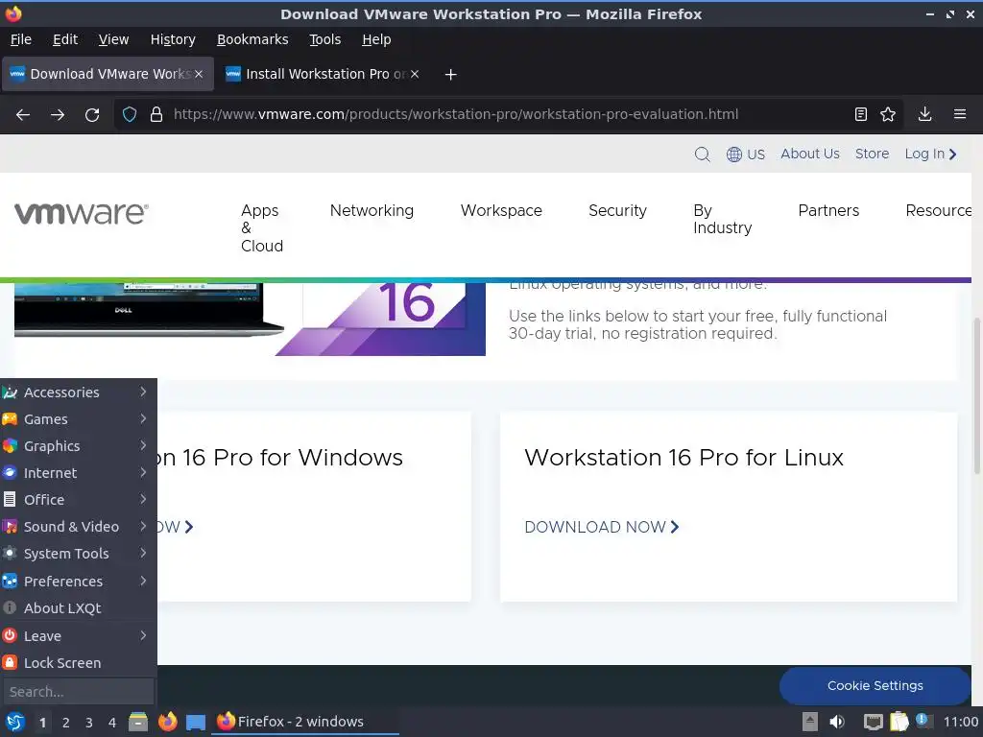Open the LXQt start menu button
This screenshot has width=983, height=737.
tap(15, 722)
